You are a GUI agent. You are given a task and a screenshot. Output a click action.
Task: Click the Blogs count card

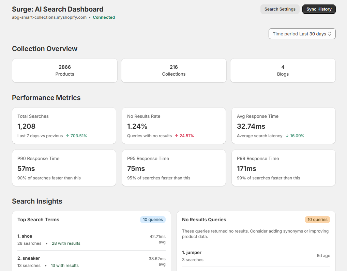tap(283, 70)
